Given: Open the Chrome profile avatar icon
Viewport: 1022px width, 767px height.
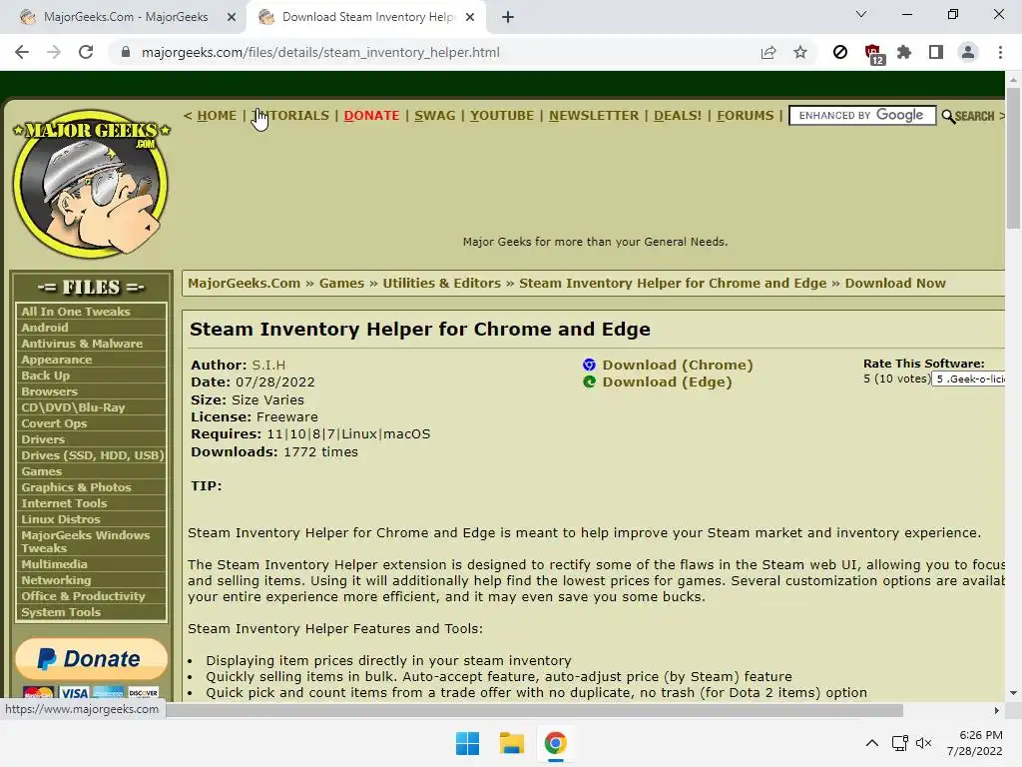Looking at the screenshot, I should pyautogui.click(x=968, y=52).
